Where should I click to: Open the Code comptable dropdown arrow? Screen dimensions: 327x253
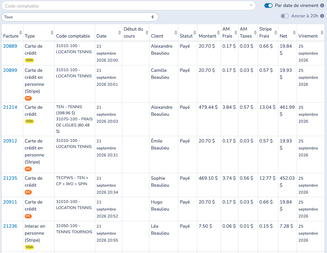click(x=251, y=6)
